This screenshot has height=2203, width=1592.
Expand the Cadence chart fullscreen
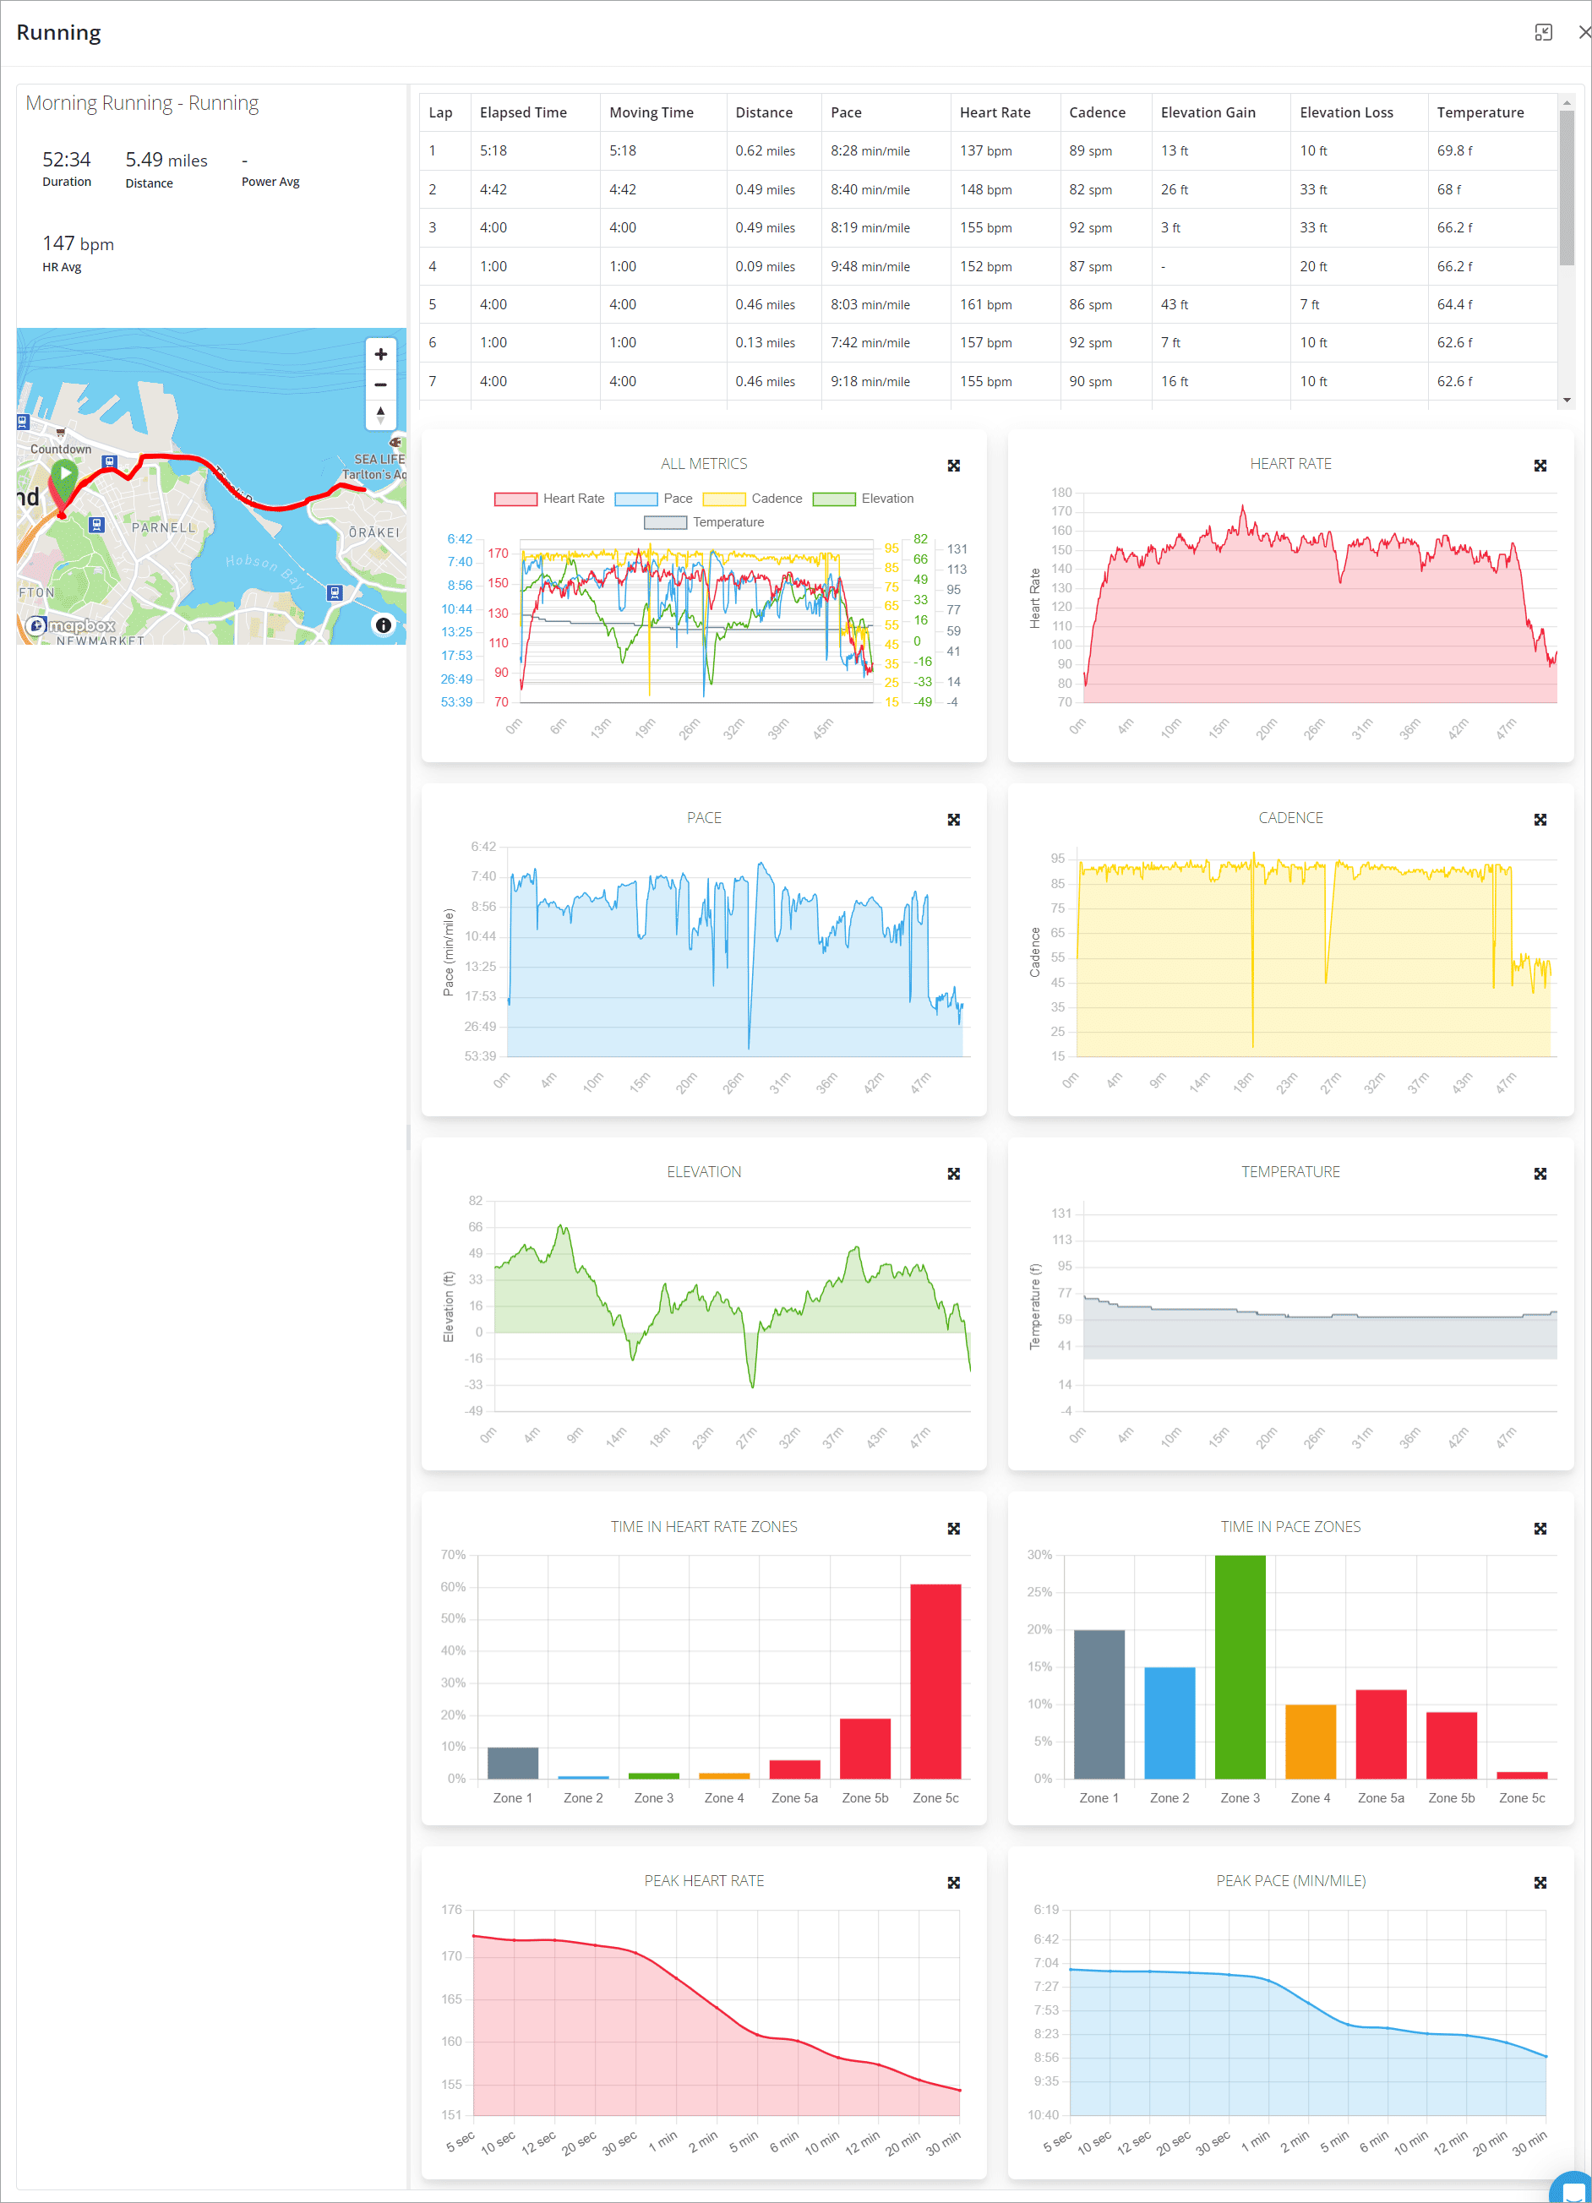[1540, 820]
